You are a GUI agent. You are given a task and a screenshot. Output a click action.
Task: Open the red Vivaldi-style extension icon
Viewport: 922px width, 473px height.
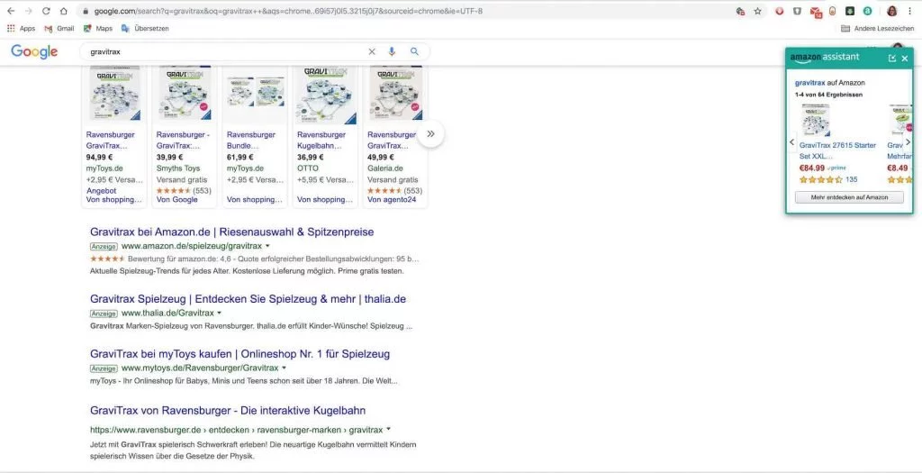(x=780, y=11)
